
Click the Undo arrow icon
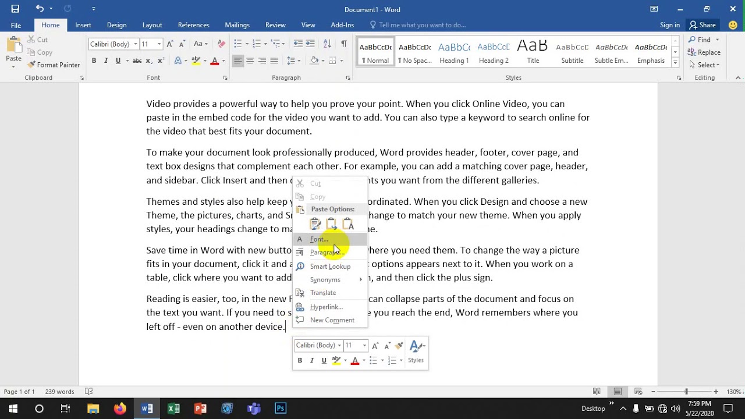pyautogui.click(x=40, y=9)
